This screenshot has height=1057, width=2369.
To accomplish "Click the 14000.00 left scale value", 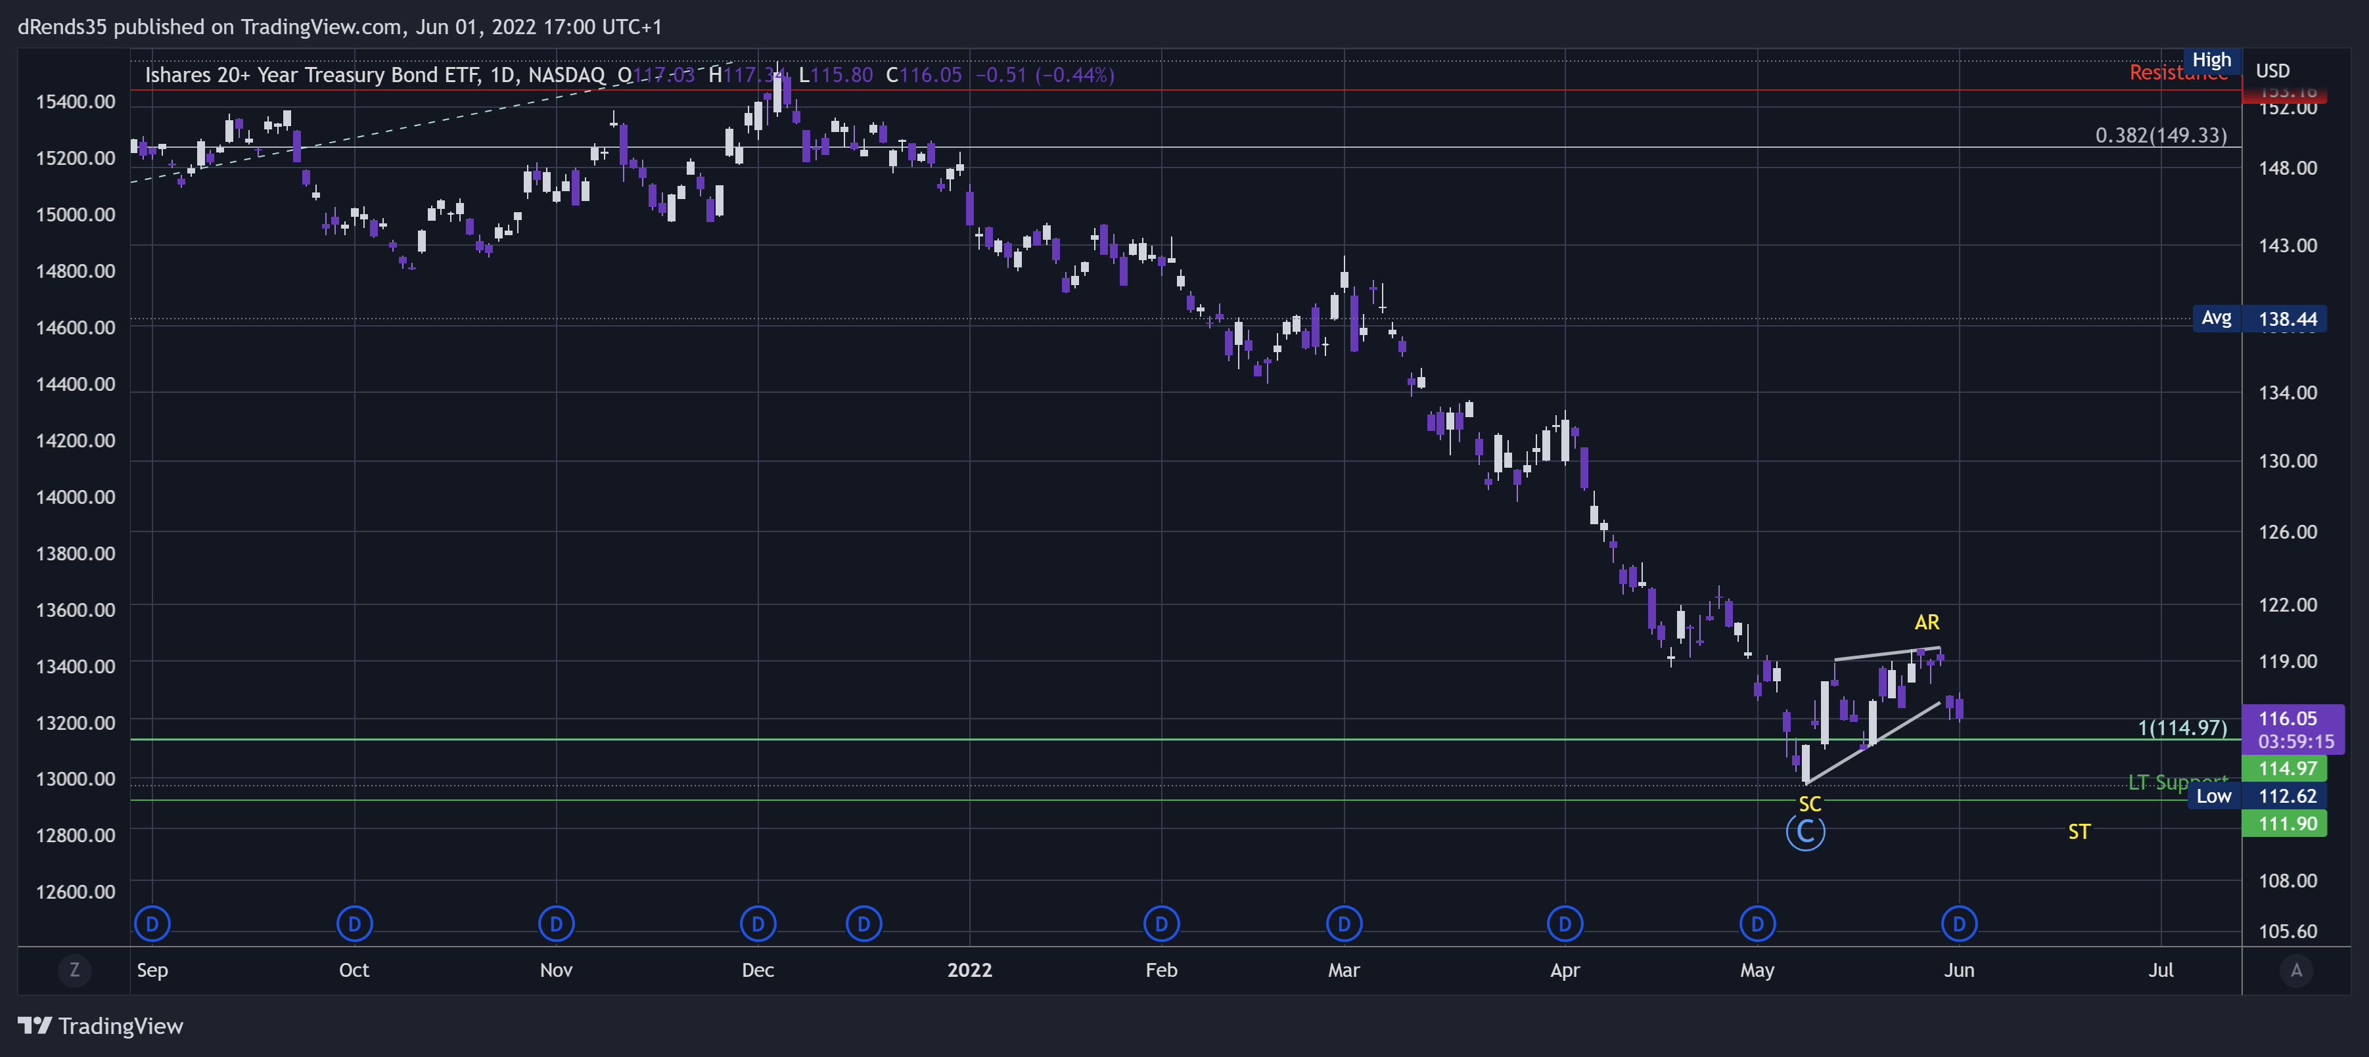I will (76, 497).
